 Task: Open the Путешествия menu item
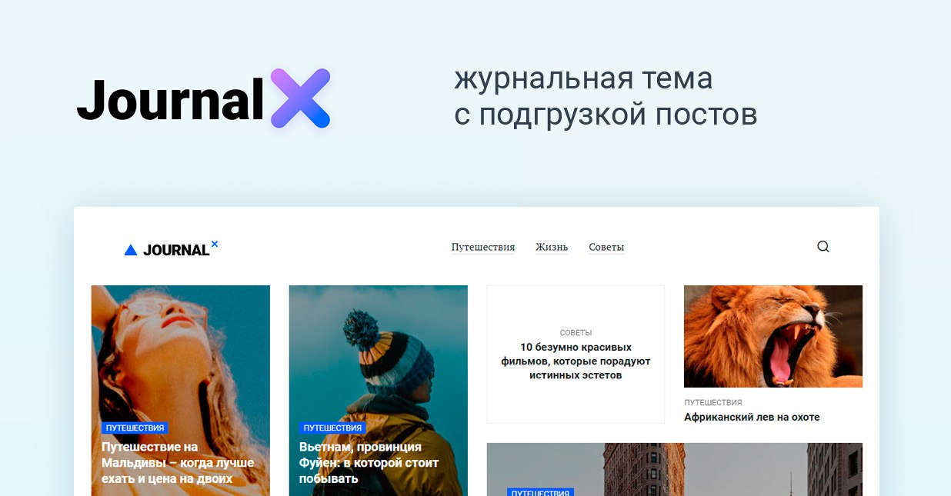point(483,247)
